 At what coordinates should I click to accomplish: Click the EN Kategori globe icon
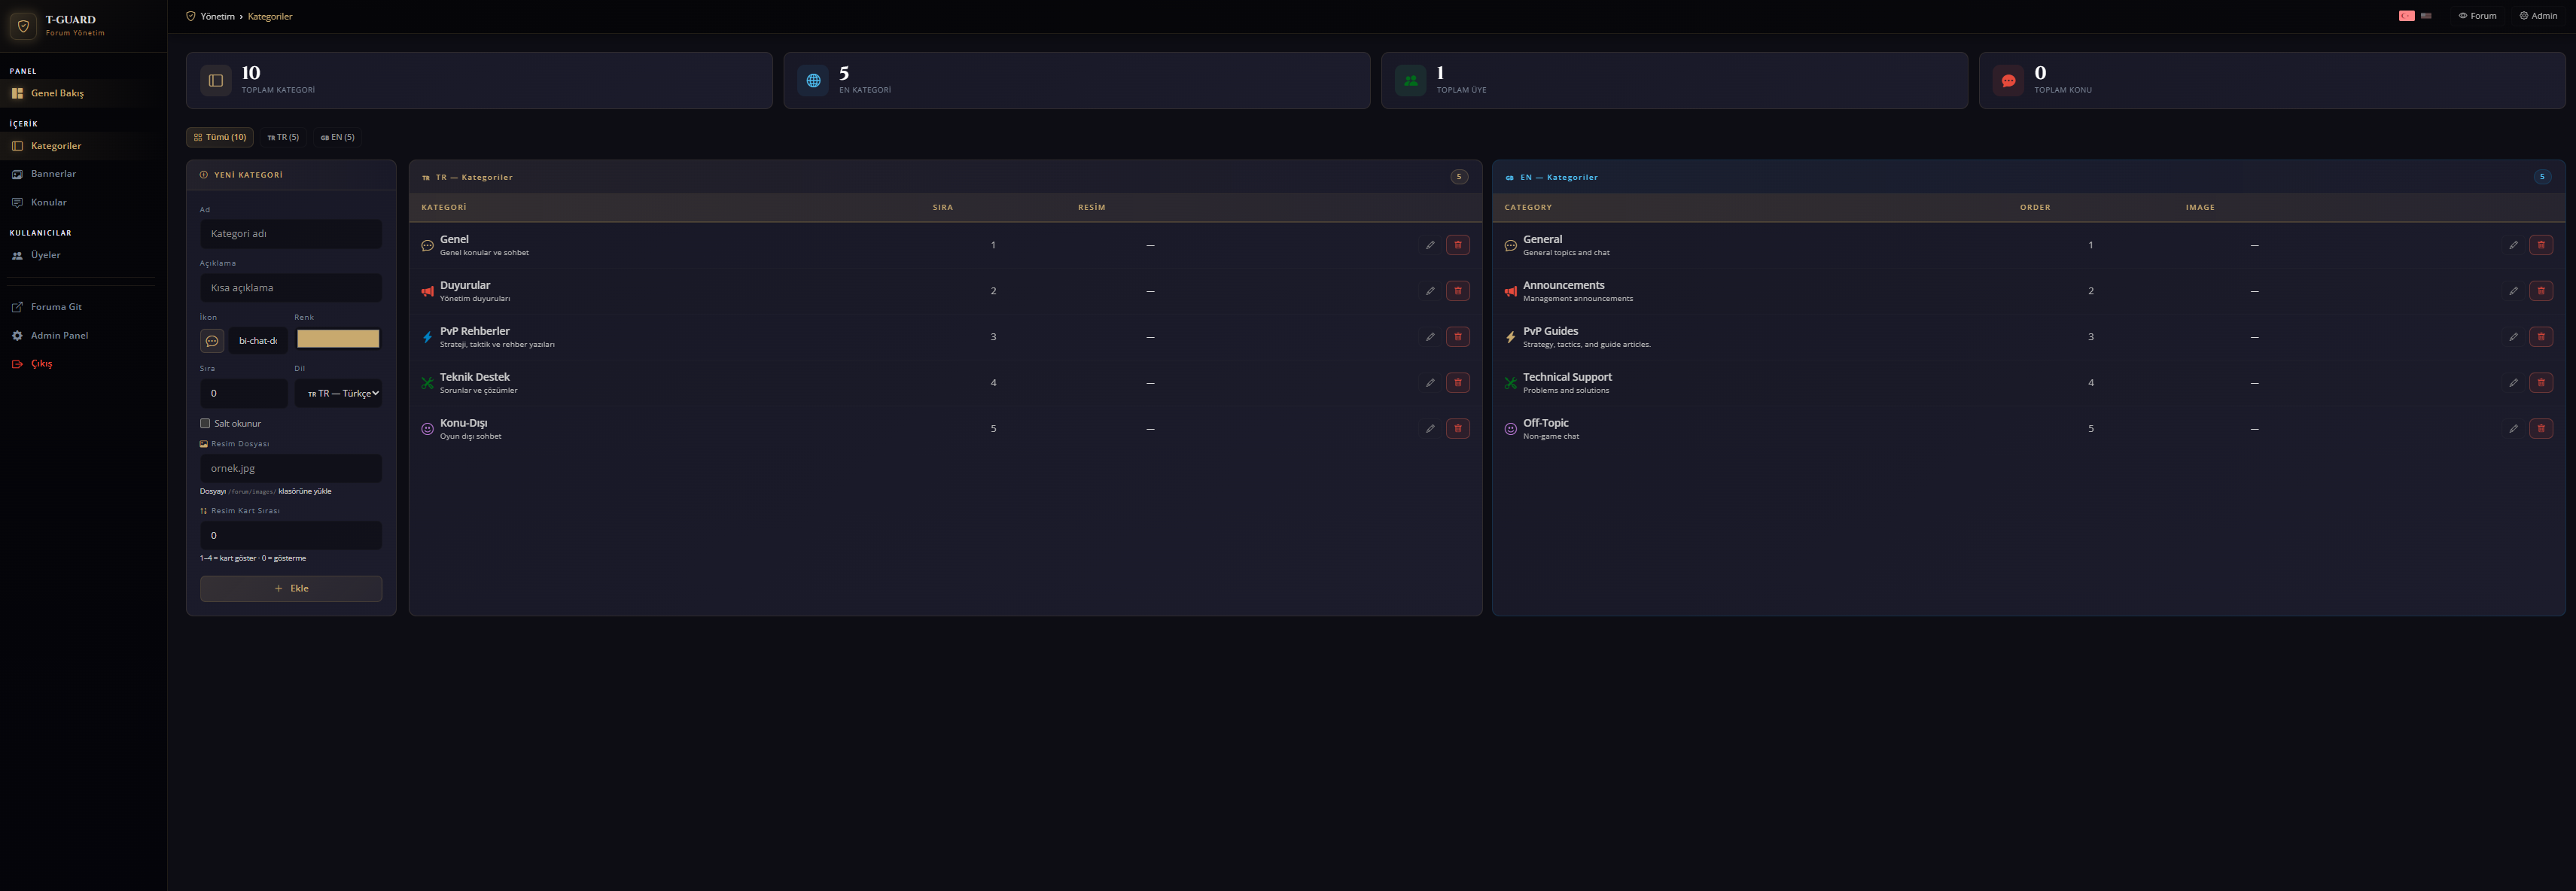tap(813, 80)
